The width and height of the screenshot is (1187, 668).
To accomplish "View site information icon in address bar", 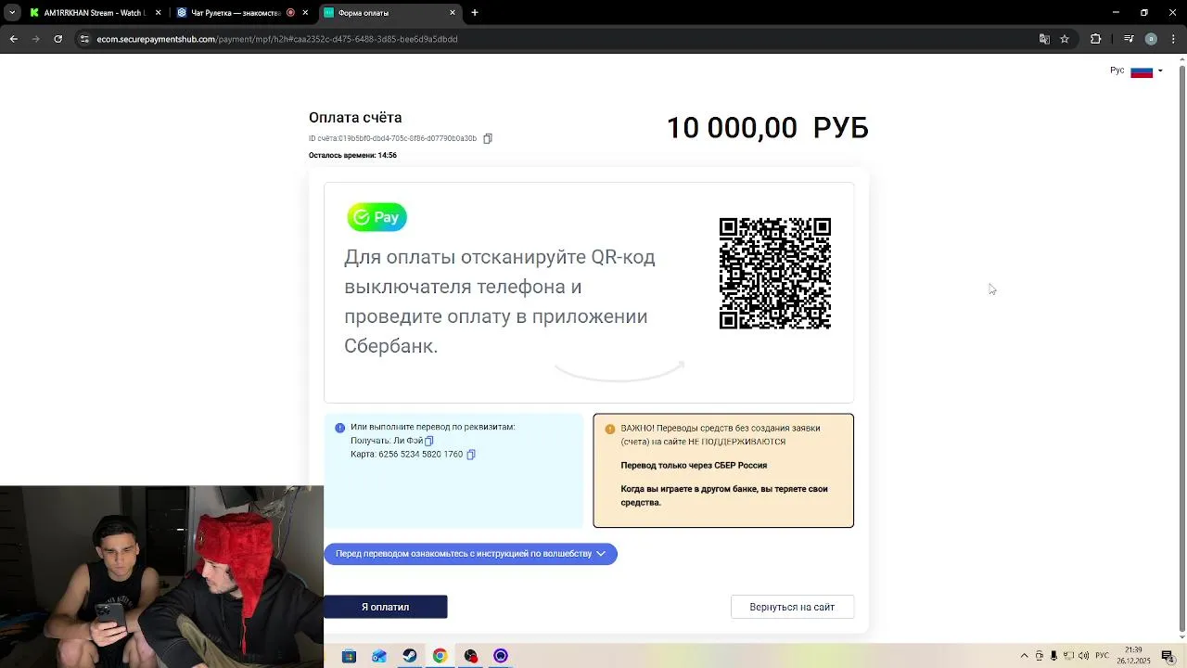I will 84,39.
